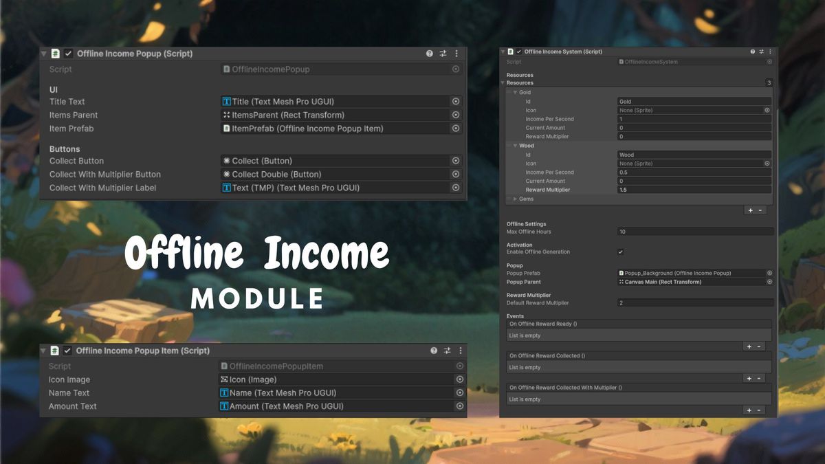Viewport: 825px width, 464px height.
Task: Collapse the Resources list foldout
Action: [503, 82]
